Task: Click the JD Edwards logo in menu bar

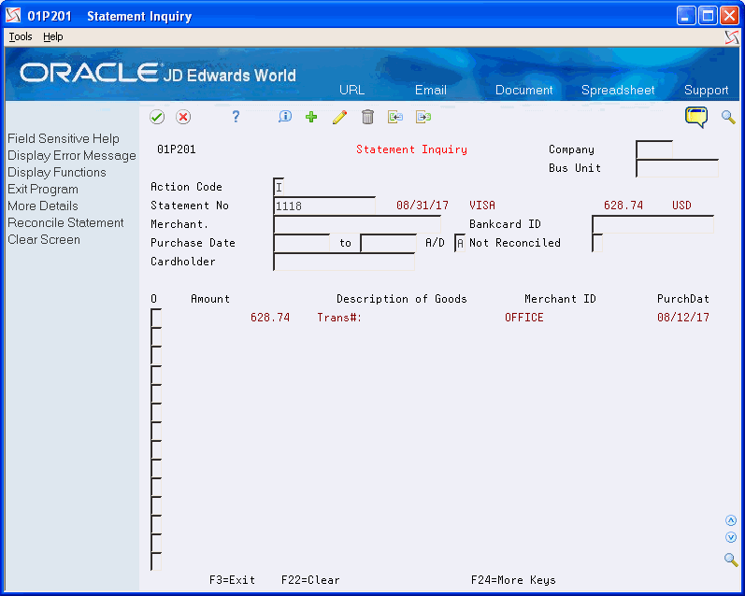Action: tap(732, 37)
